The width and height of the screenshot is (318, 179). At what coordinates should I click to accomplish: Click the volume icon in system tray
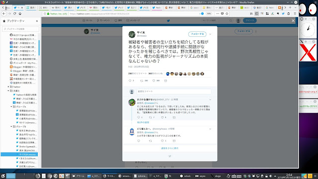pos(270,176)
